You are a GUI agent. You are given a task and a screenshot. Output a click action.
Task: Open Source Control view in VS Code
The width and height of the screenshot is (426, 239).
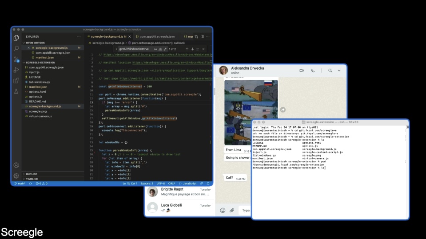[16, 59]
